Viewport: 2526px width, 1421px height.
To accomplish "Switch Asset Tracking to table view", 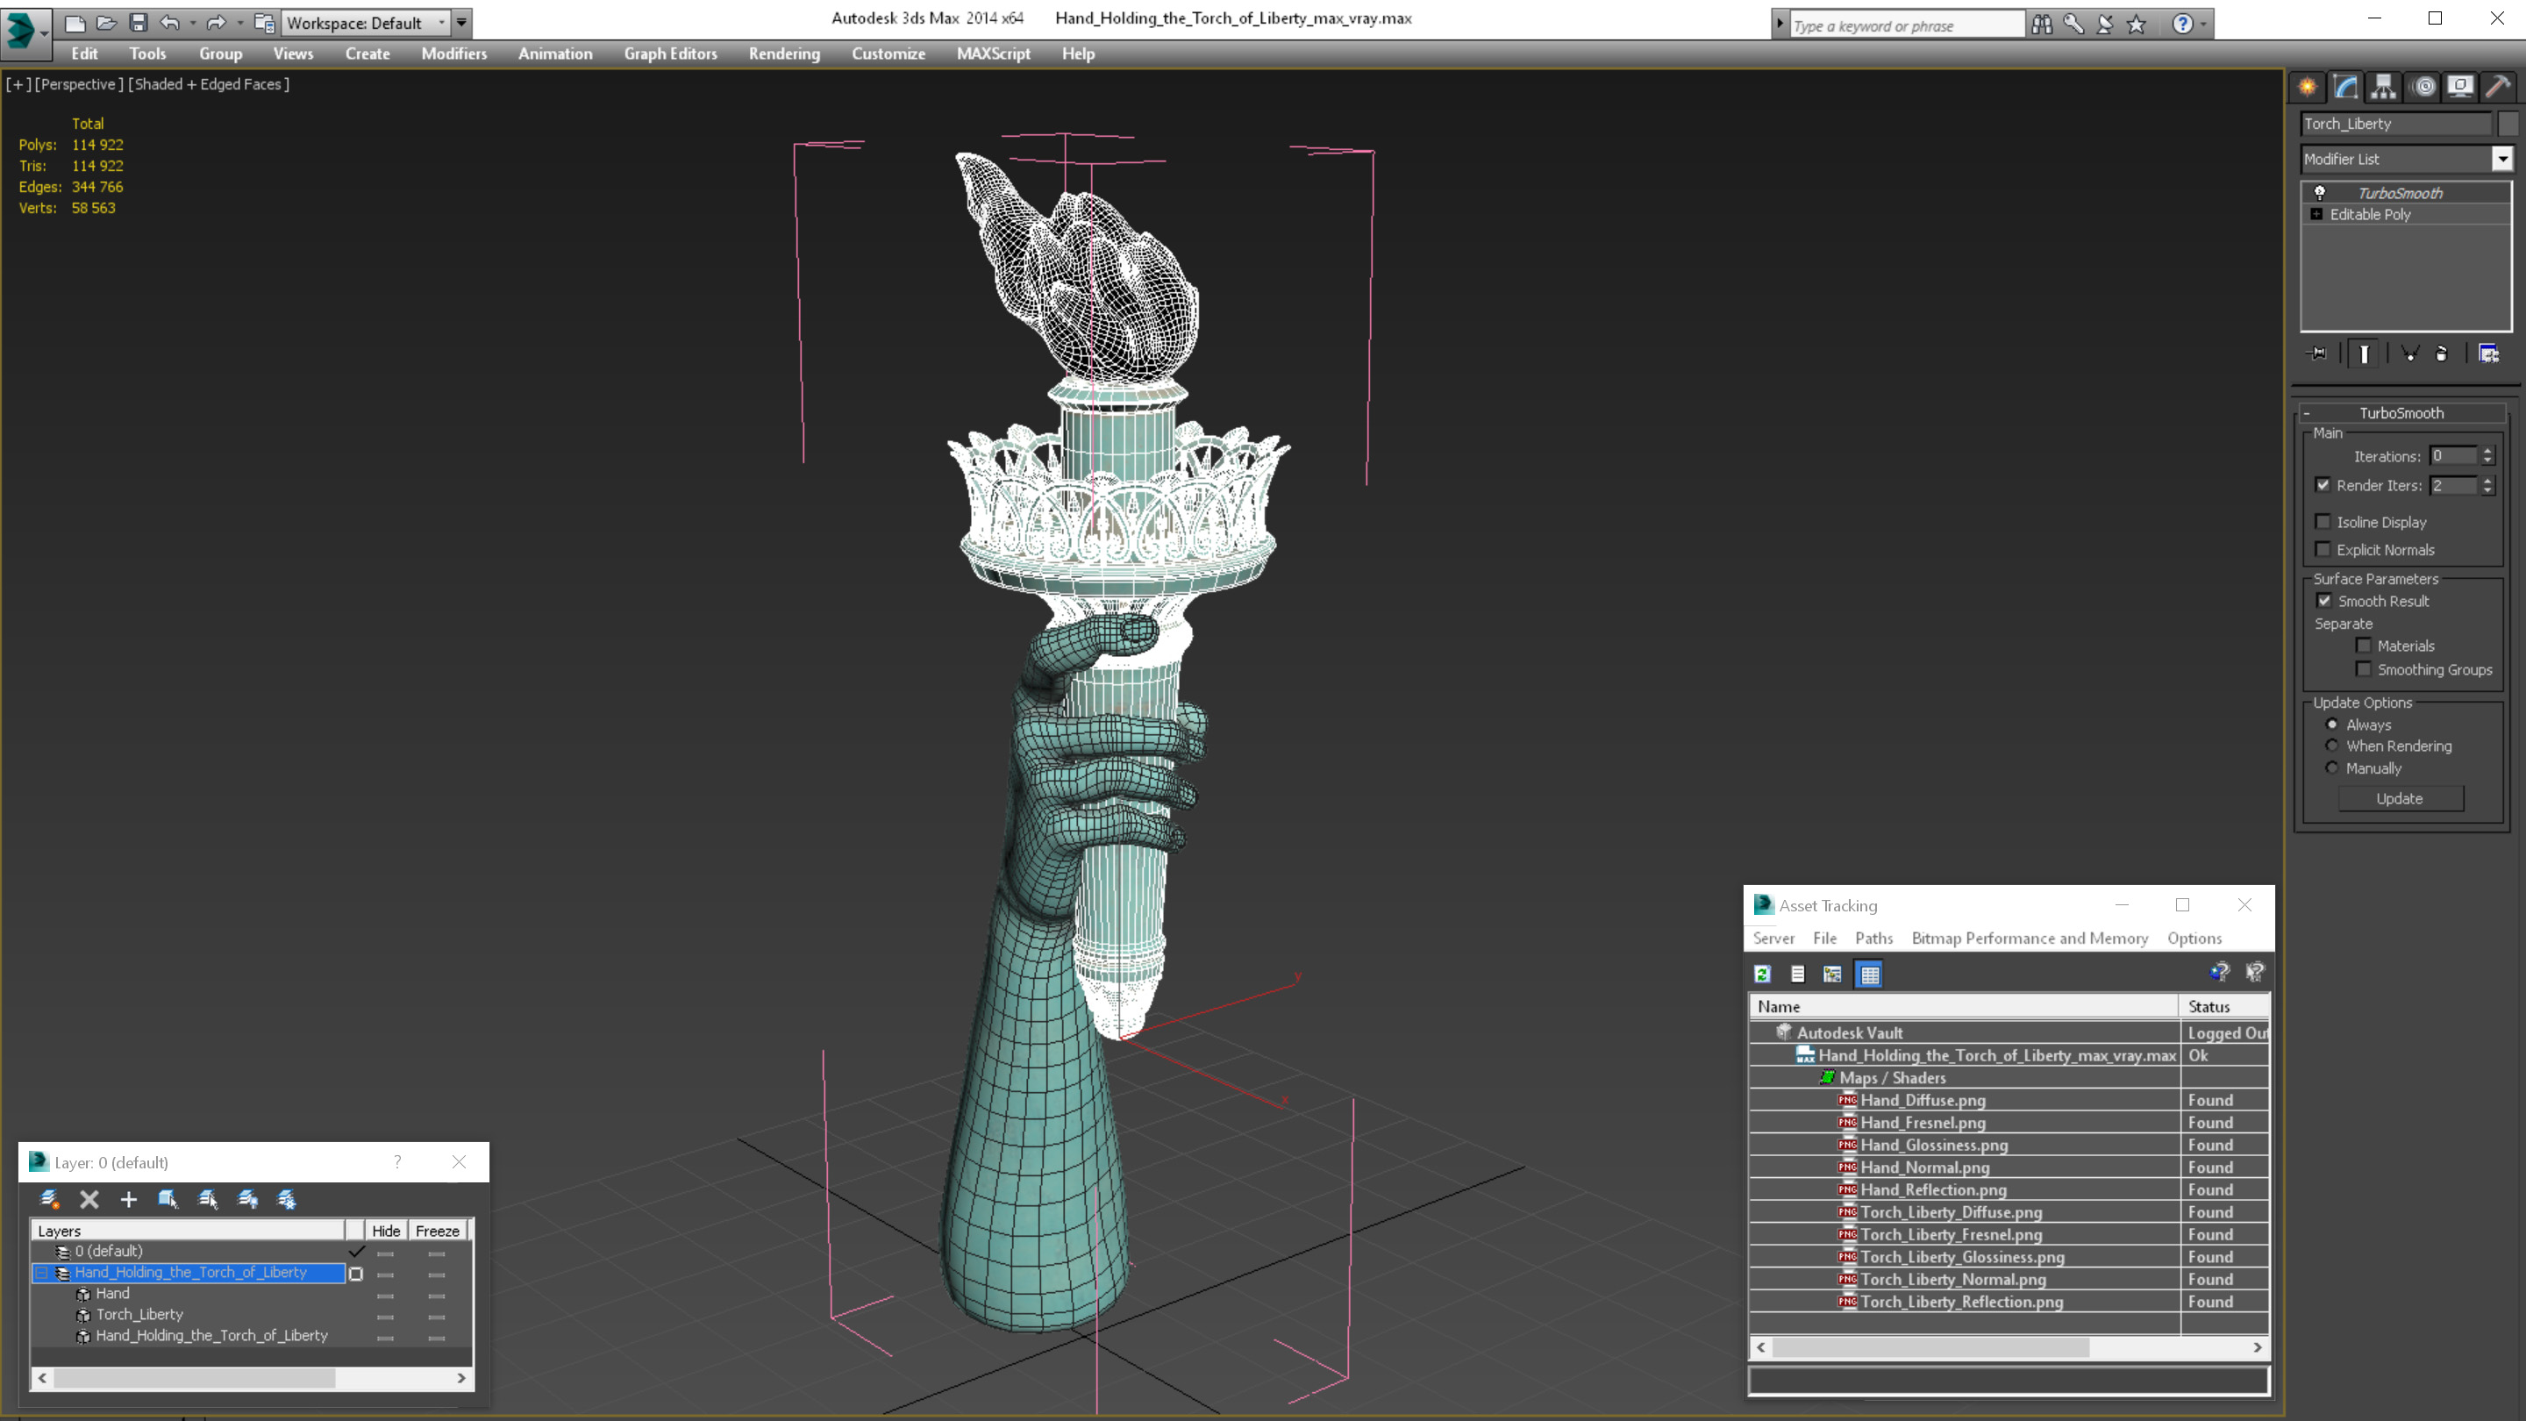I will point(1870,974).
